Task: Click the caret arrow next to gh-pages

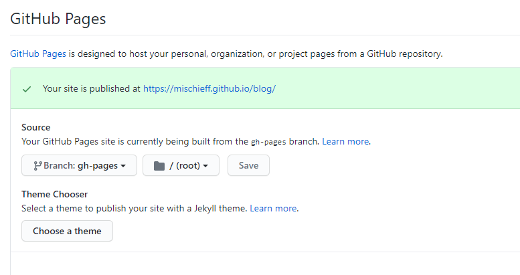Action: 123,166
